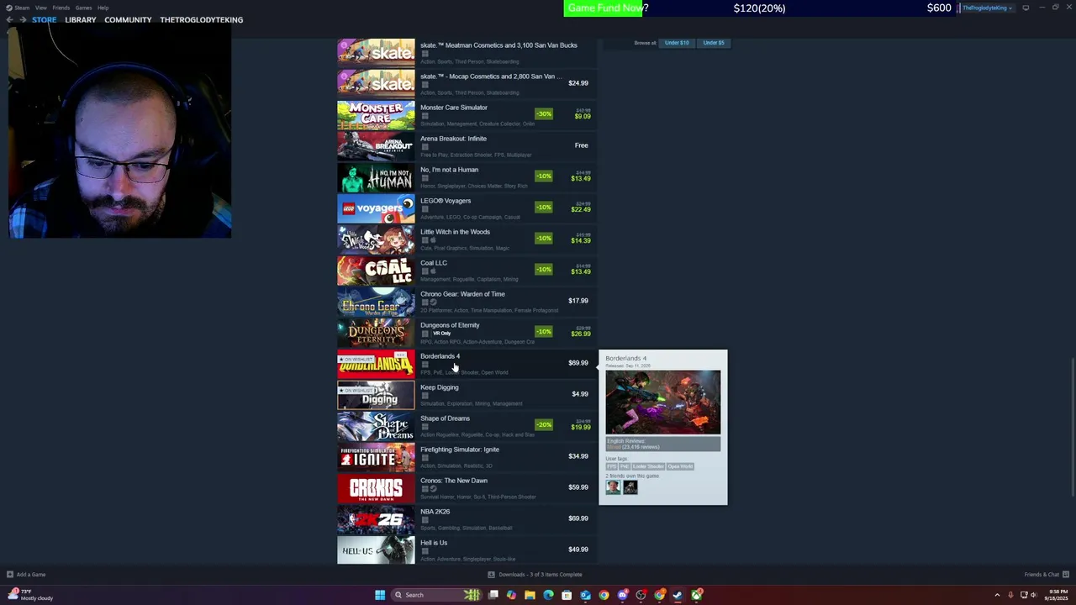Viewport: 1076px width, 605px height.
Task: Browse games Under $5
Action: click(714, 43)
